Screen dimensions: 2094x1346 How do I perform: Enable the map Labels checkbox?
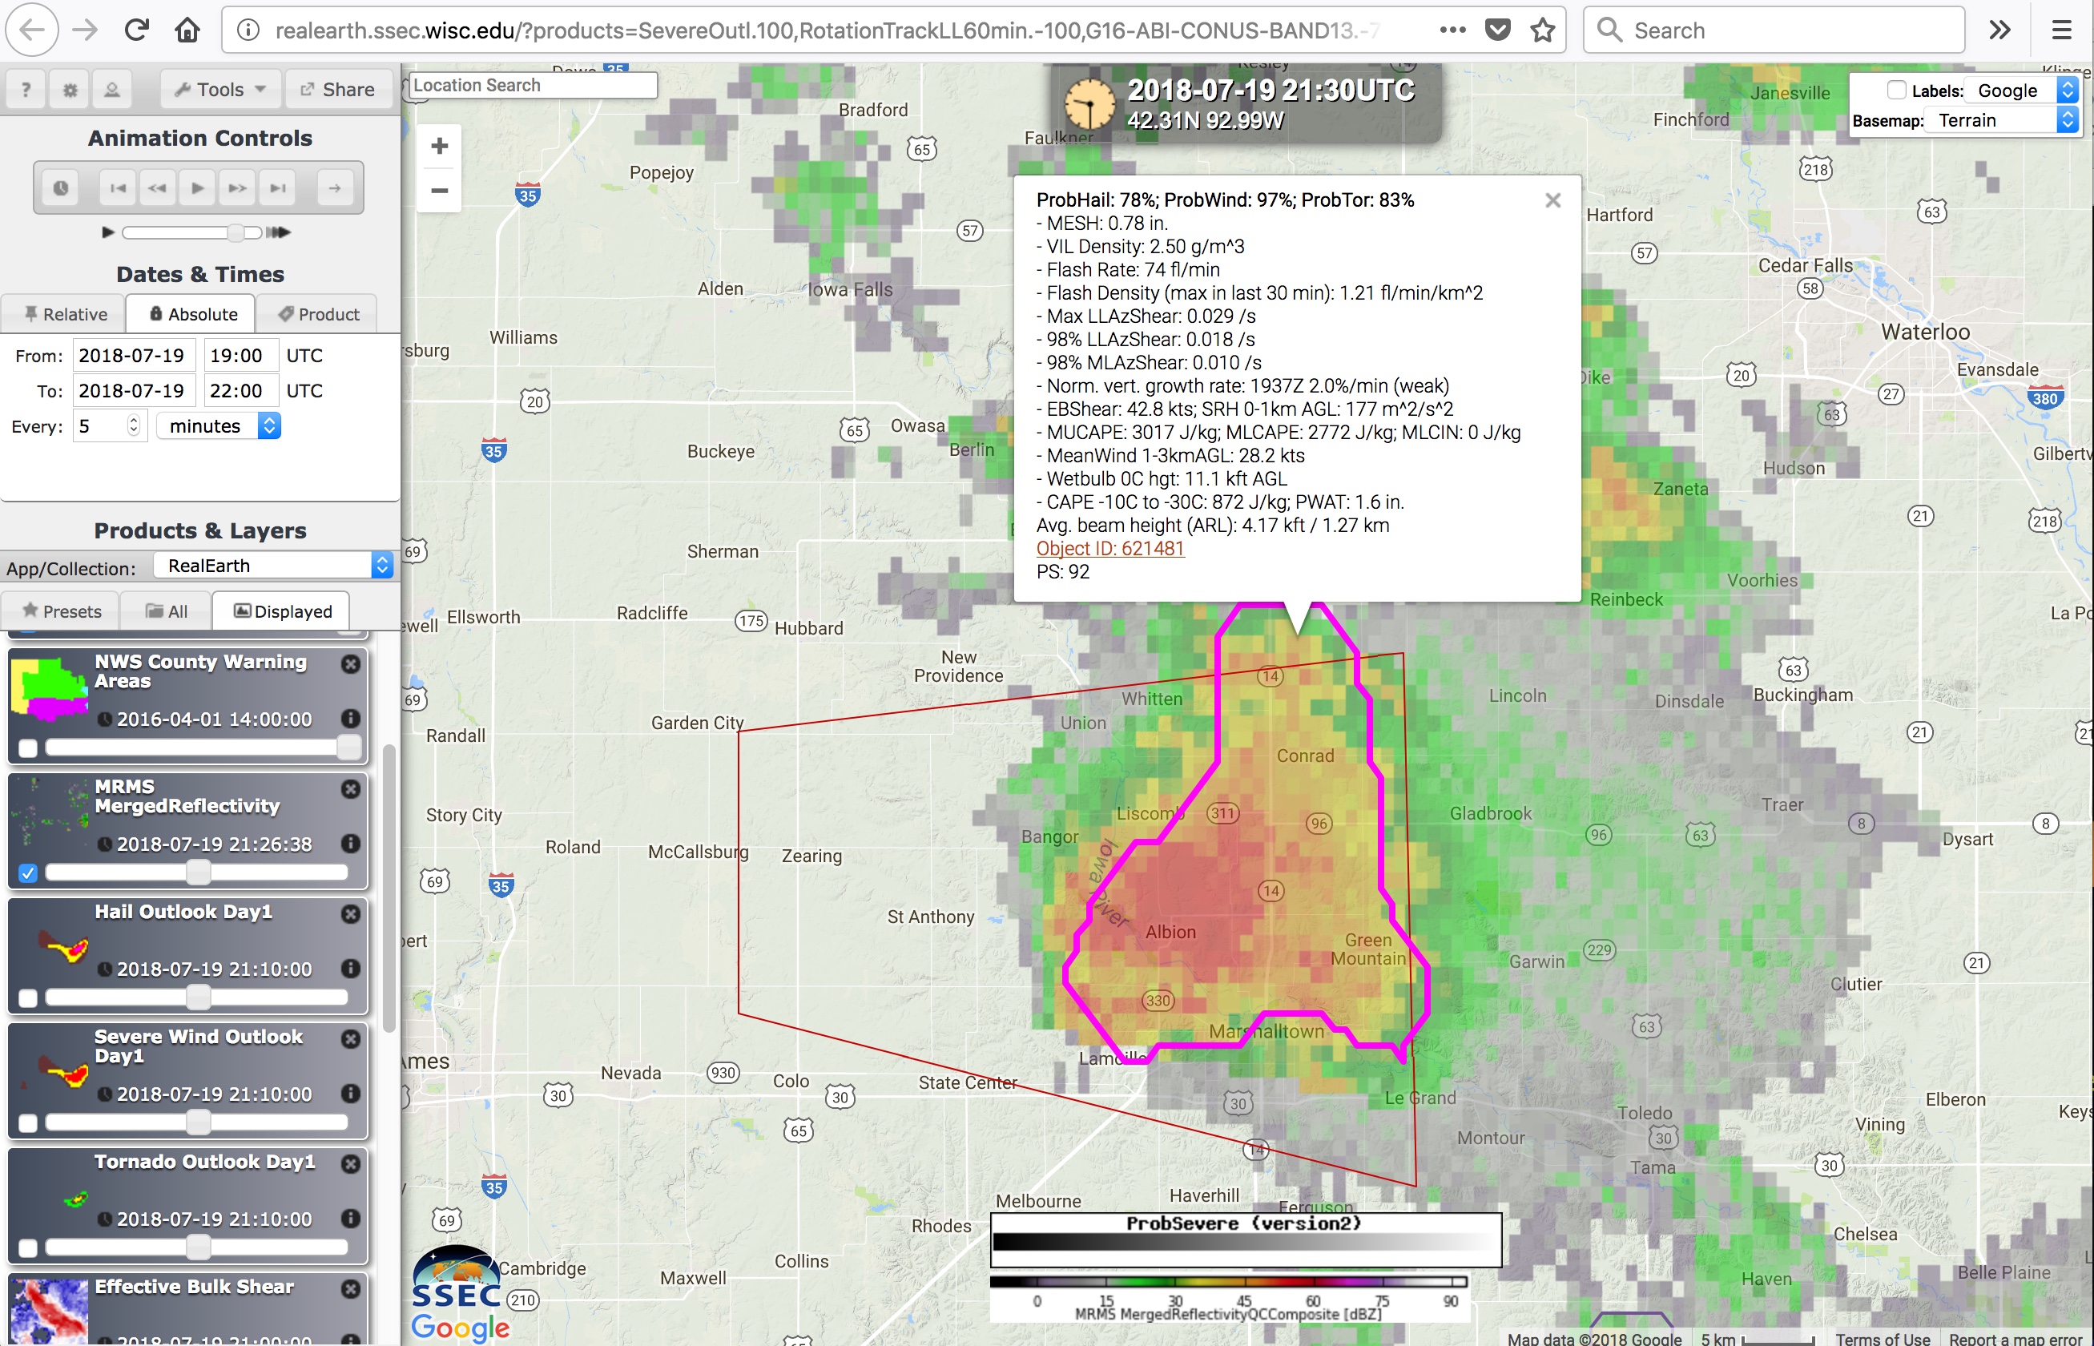pos(1895,90)
